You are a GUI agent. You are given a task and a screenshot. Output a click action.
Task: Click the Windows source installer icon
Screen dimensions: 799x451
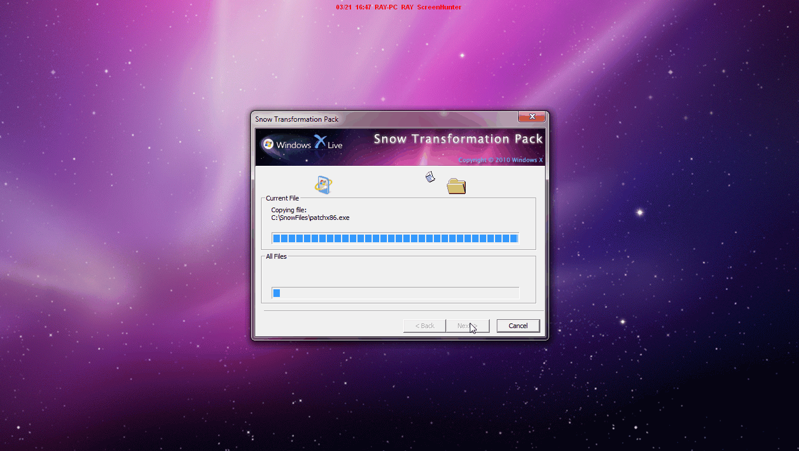[323, 185]
